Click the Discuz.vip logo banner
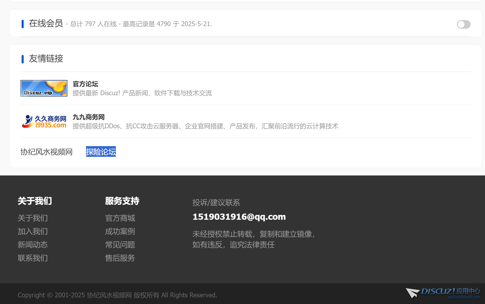The height and width of the screenshot is (304, 485). (x=44, y=88)
